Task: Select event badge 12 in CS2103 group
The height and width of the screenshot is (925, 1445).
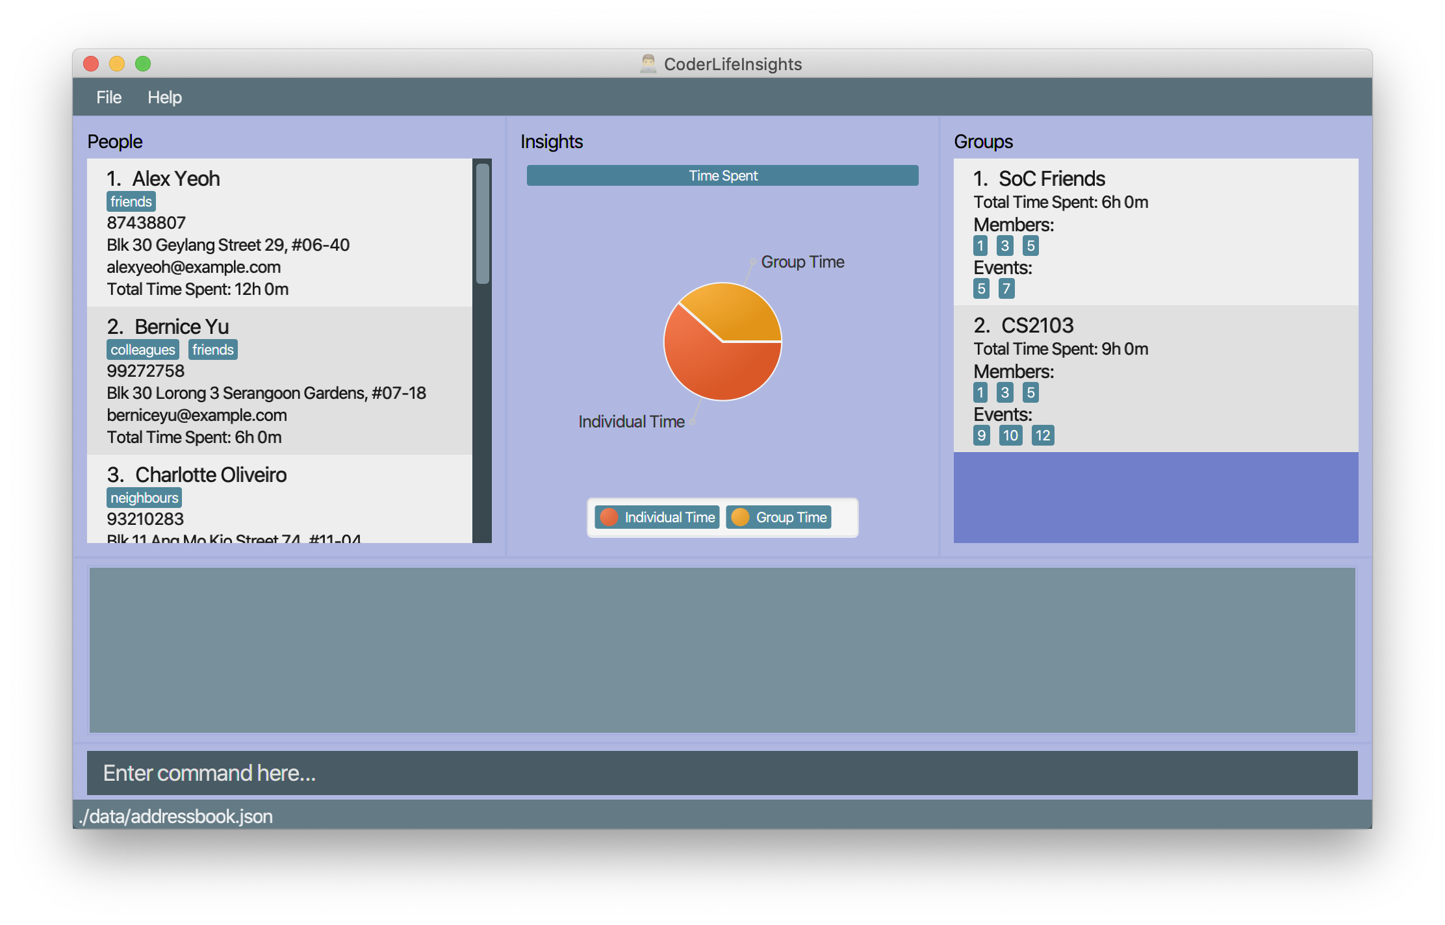Action: click(x=1042, y=435)
